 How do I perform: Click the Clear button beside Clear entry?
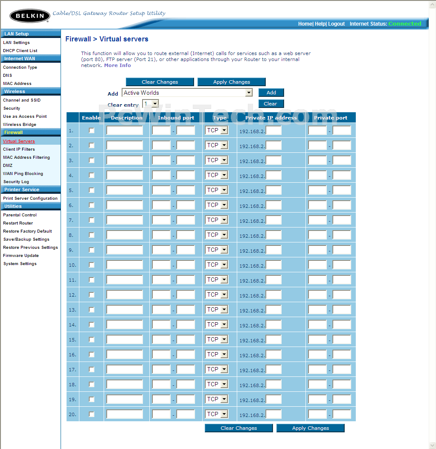tap(271, 104)
